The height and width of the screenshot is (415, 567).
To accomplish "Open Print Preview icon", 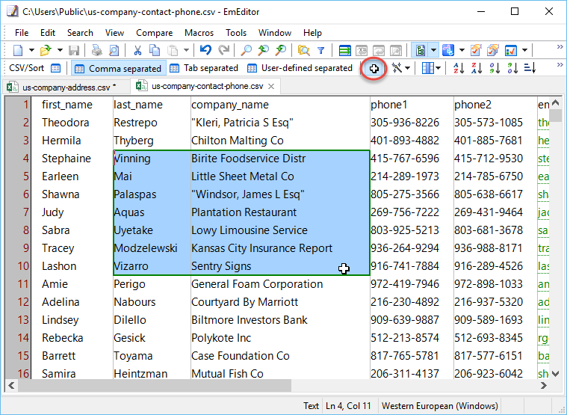I will pos(114,50).
